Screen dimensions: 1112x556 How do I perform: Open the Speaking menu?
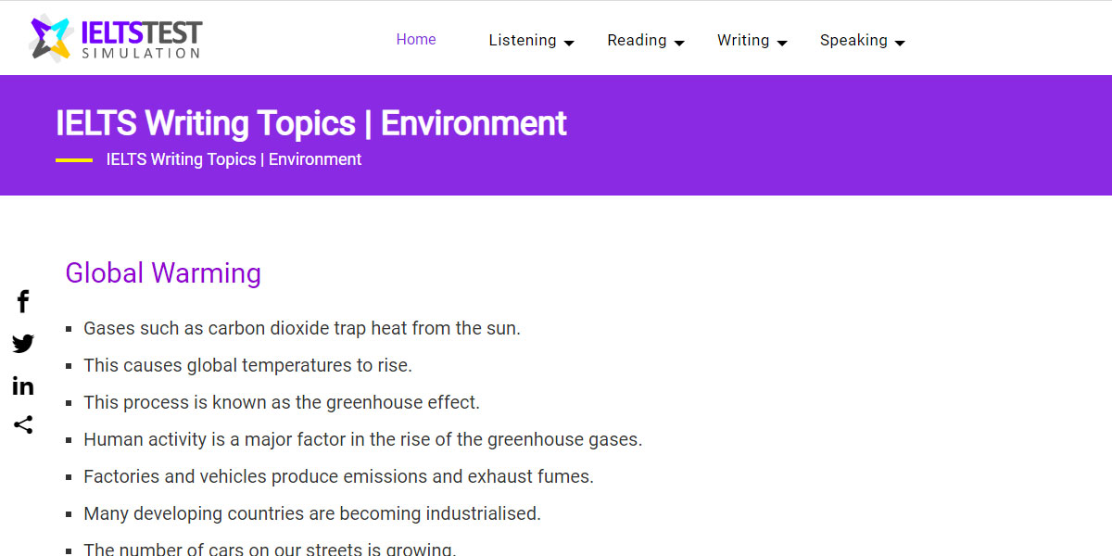pos(854,40)
